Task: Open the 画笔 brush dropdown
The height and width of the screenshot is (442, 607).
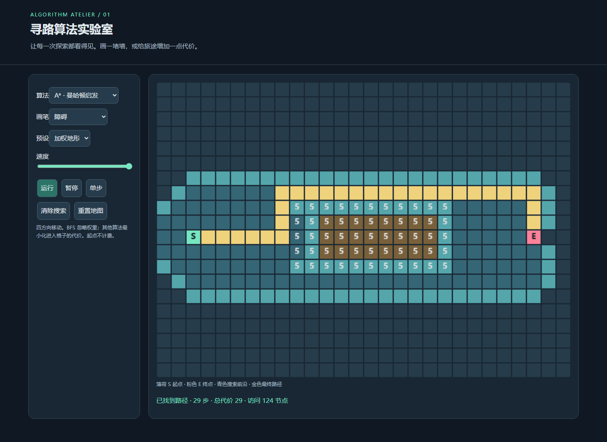Action: (78, 117)
